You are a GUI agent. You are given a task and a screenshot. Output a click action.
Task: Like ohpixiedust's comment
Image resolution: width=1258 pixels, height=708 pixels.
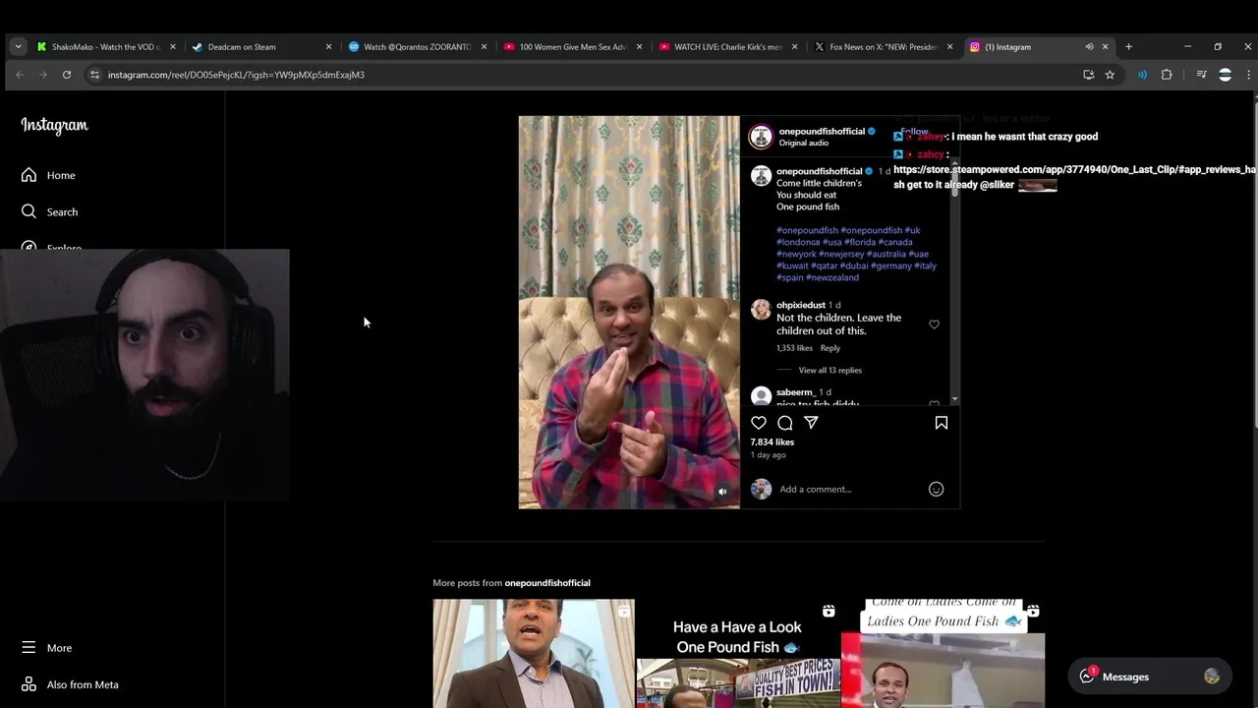point(934,324)
